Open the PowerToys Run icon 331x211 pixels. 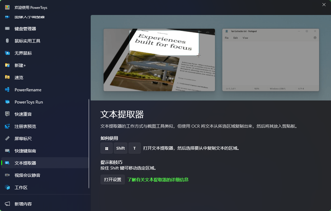pyautogui.click(x=7, y=102)
